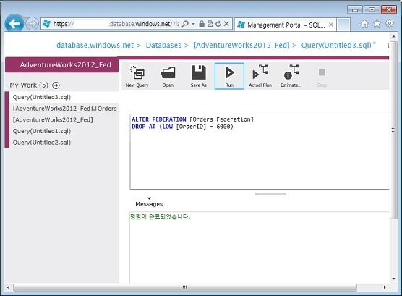Click the search magnifier in address bar
The height and width of the screenshot is (296, 402).
coord(185,24)
